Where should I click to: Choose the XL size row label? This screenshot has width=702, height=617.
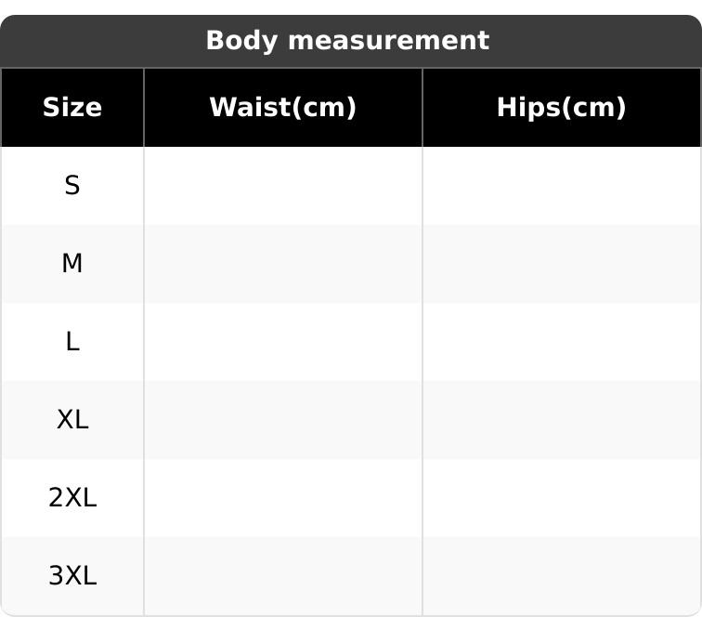click(x=72, y=420)
